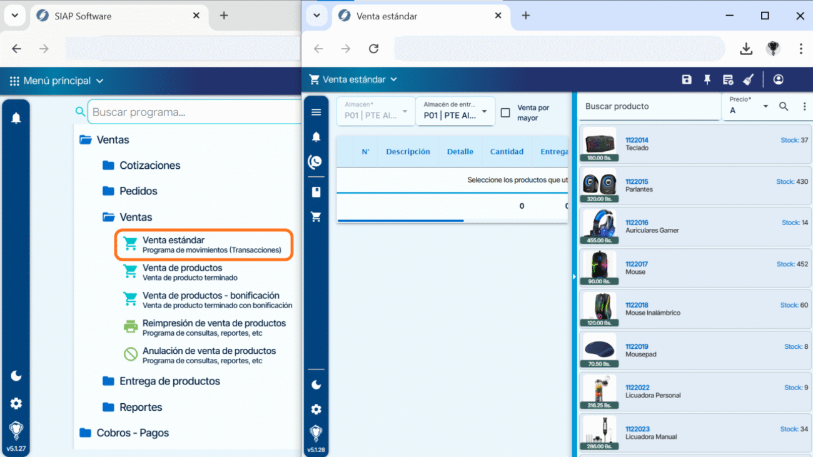
Task: Open the user account icon
Action: pos(778,79)
